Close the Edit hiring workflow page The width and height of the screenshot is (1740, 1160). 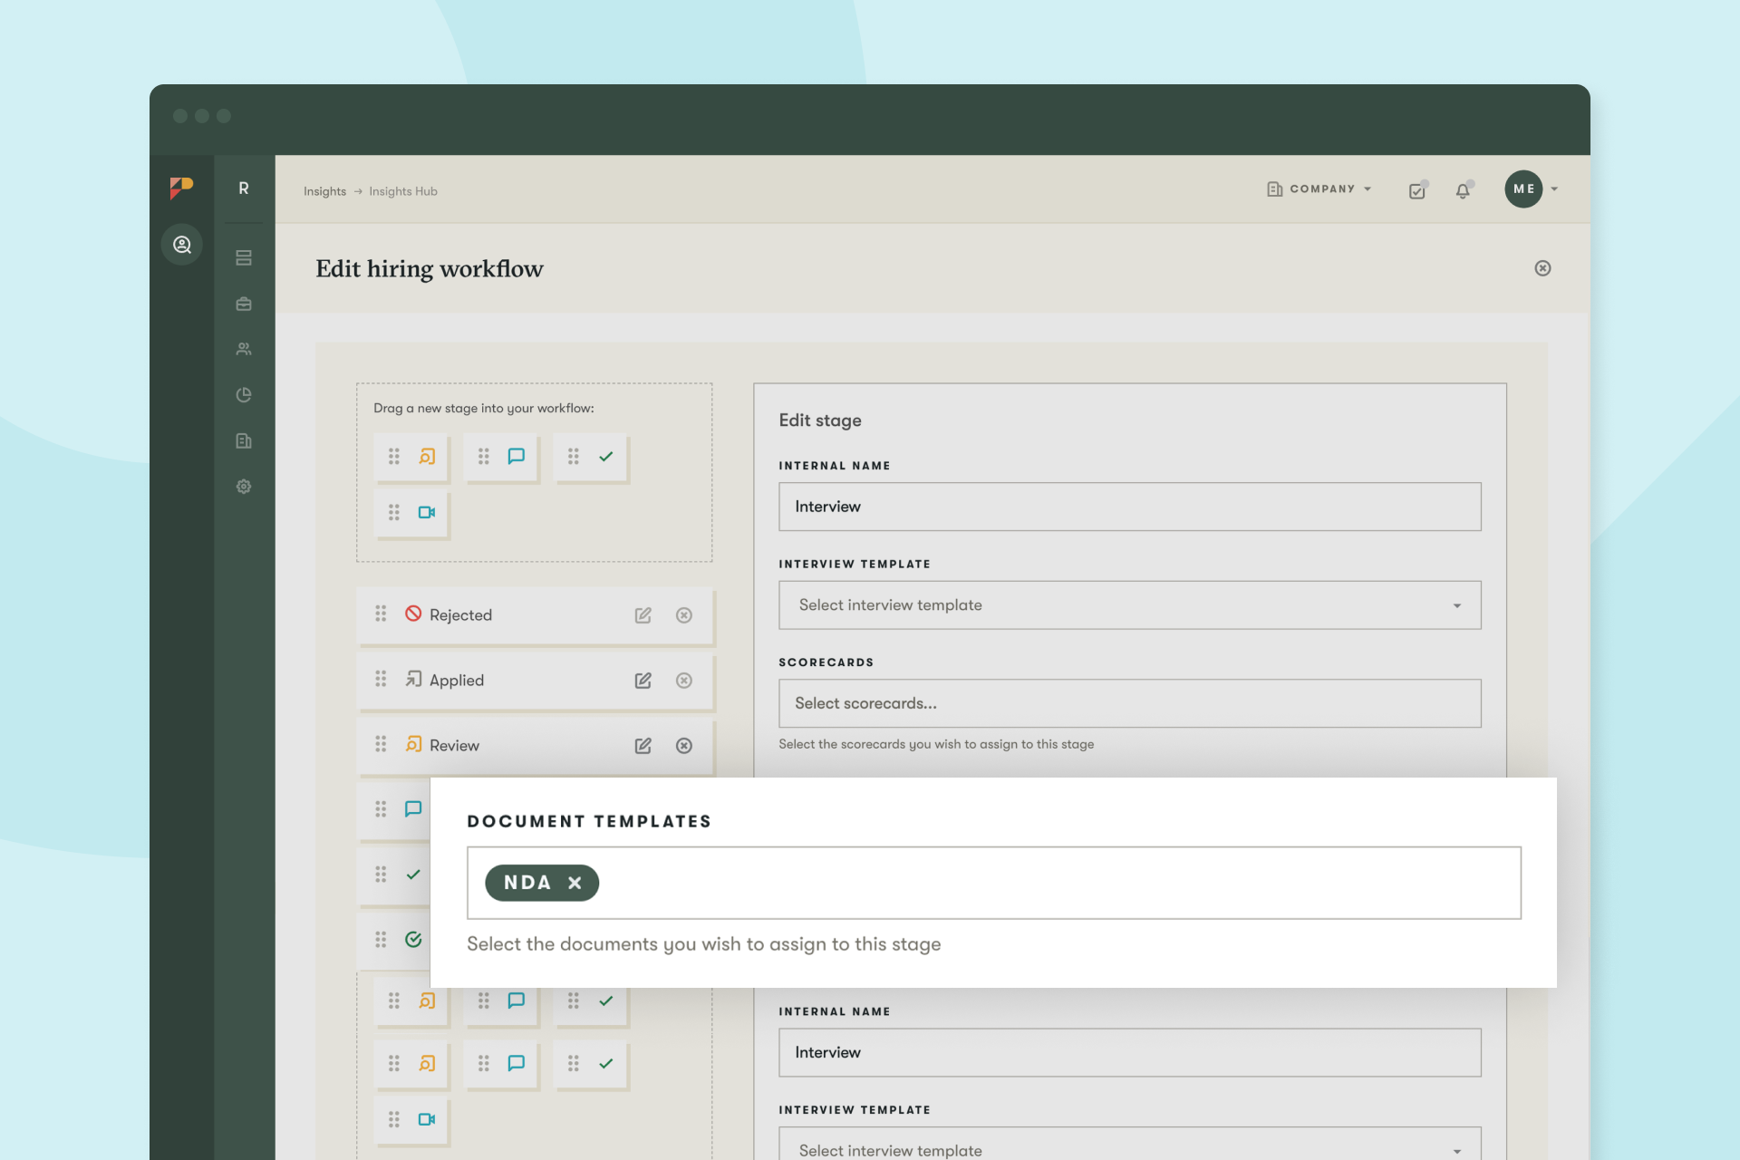(1542, 268)
